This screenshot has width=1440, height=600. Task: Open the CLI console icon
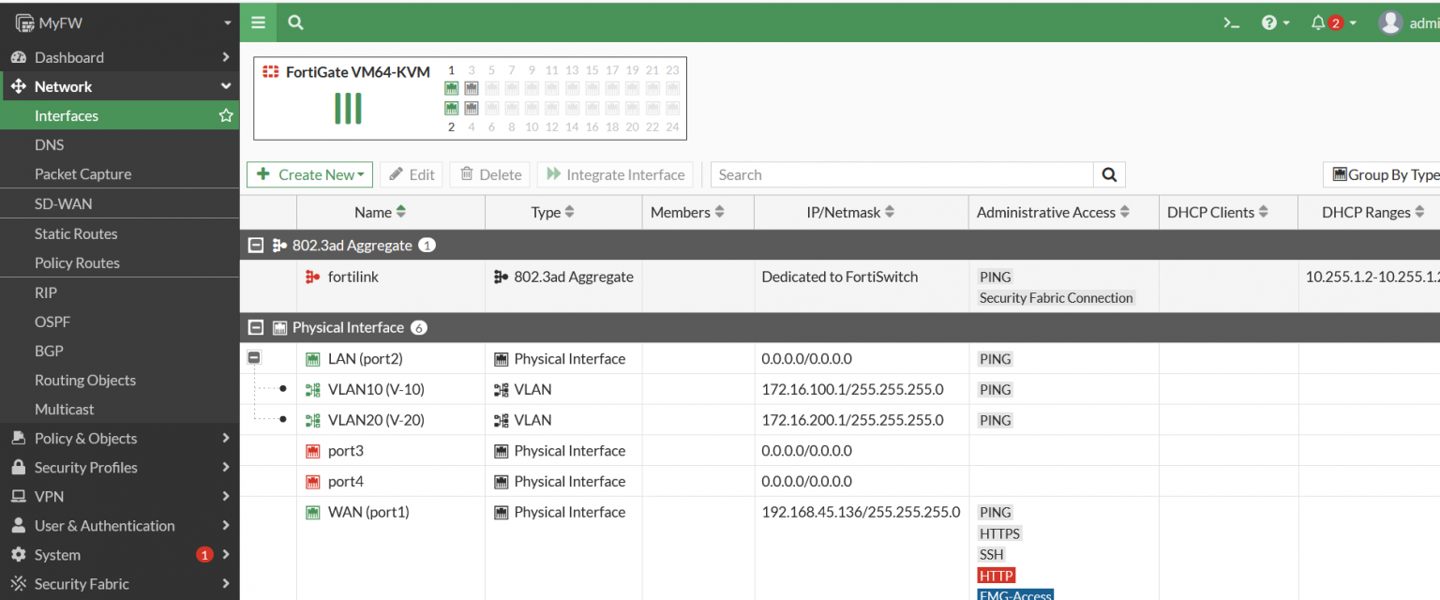pos(1231,22)
